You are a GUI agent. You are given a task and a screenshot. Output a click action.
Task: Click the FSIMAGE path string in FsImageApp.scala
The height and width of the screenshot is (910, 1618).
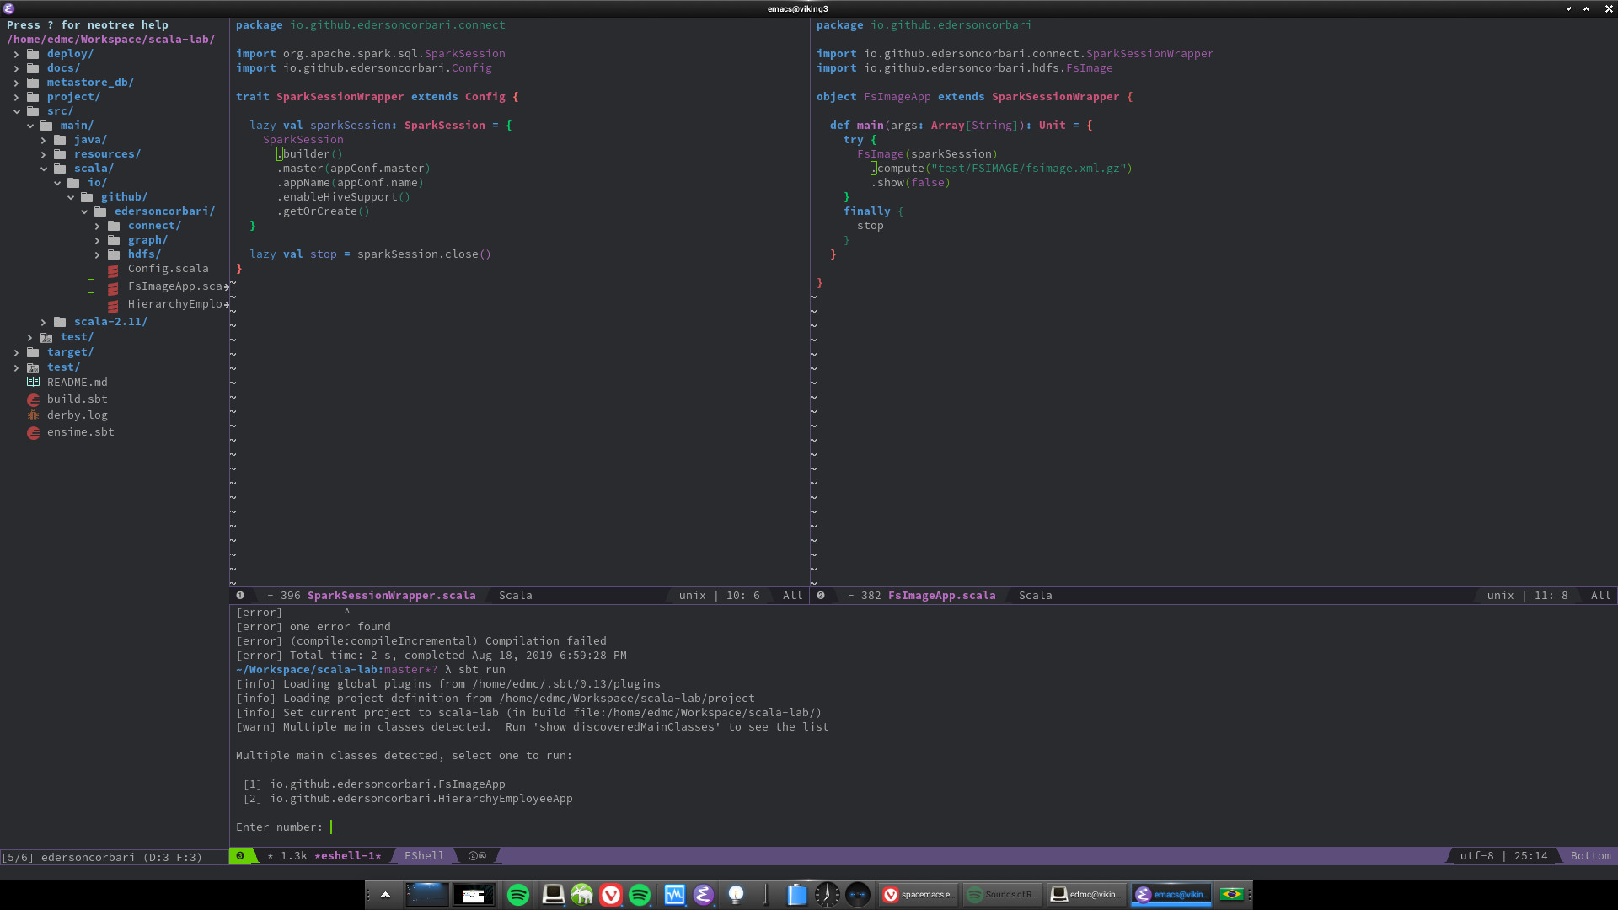(1028, 169)
